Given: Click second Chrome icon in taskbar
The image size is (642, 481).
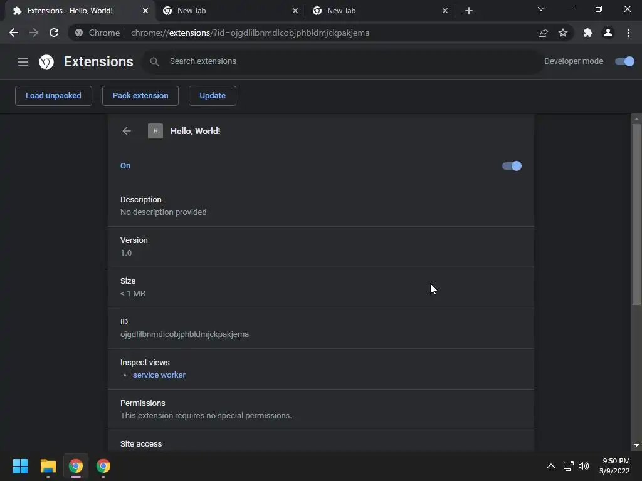Looking at the screenshot, I should (103, 466).
